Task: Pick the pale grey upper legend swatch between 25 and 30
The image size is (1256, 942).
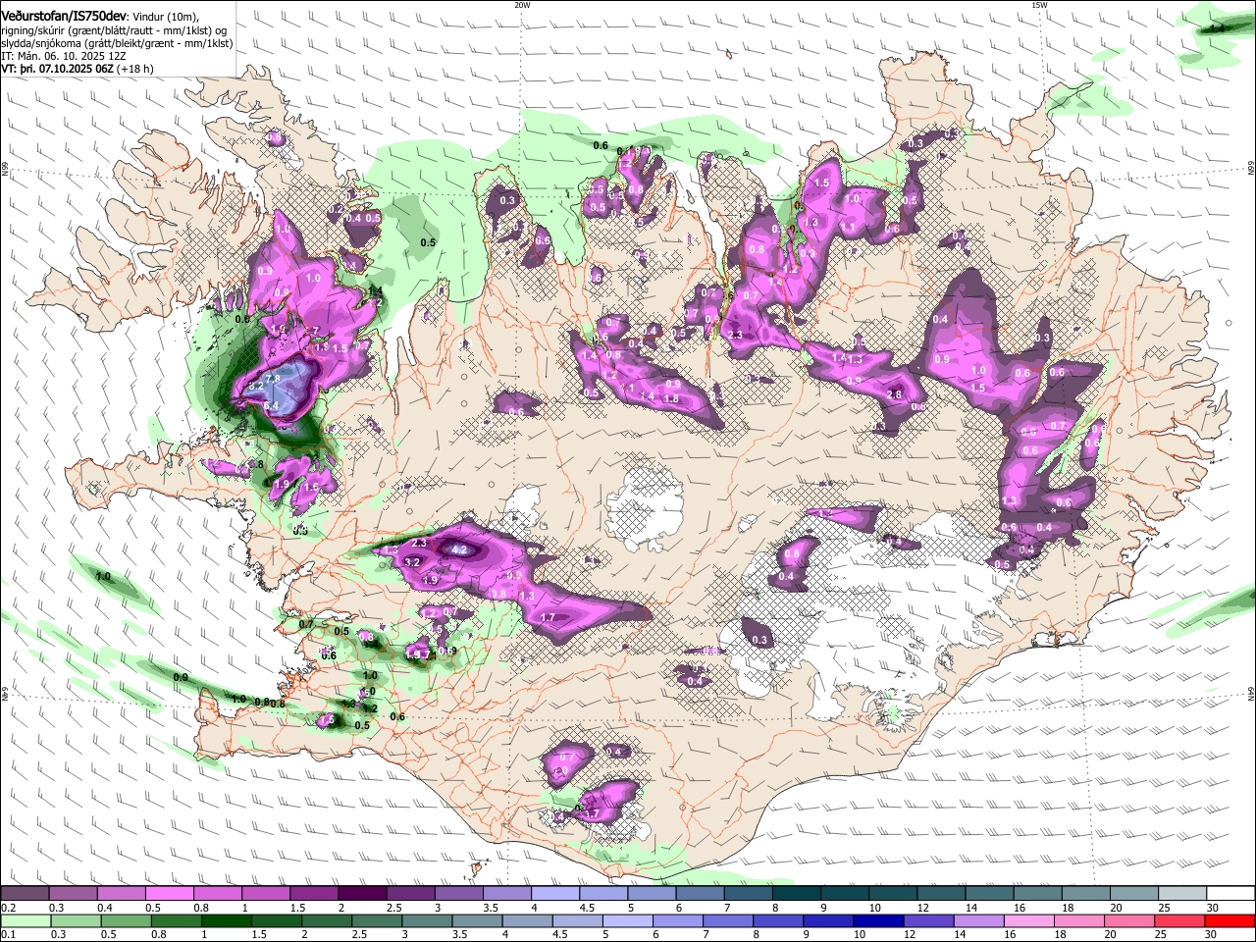Action: click(1183, 894)
